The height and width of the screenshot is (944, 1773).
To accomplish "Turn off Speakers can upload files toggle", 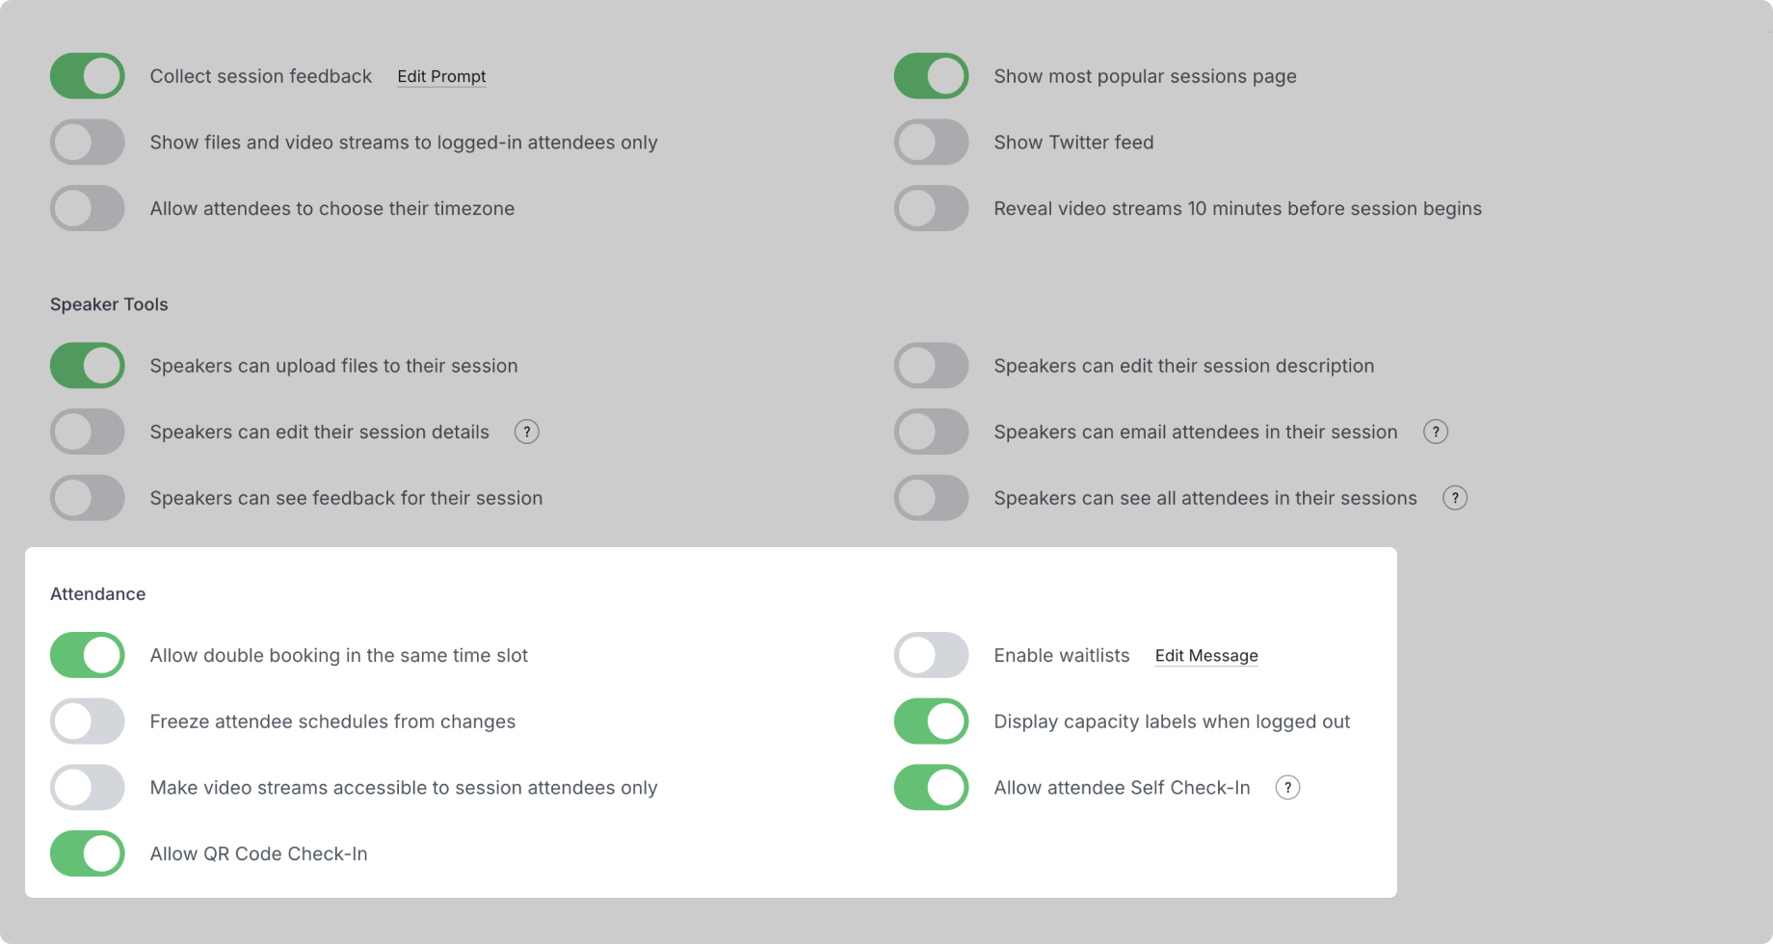I will pos(88,365).
